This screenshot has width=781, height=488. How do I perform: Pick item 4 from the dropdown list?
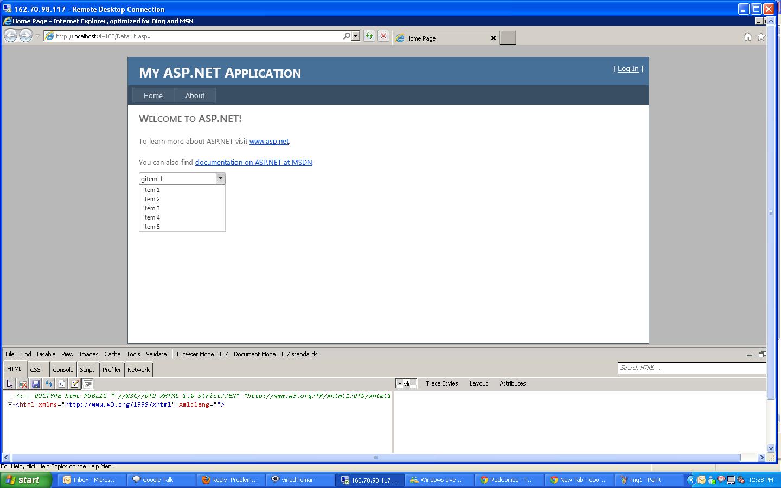(x=182, y=217)
